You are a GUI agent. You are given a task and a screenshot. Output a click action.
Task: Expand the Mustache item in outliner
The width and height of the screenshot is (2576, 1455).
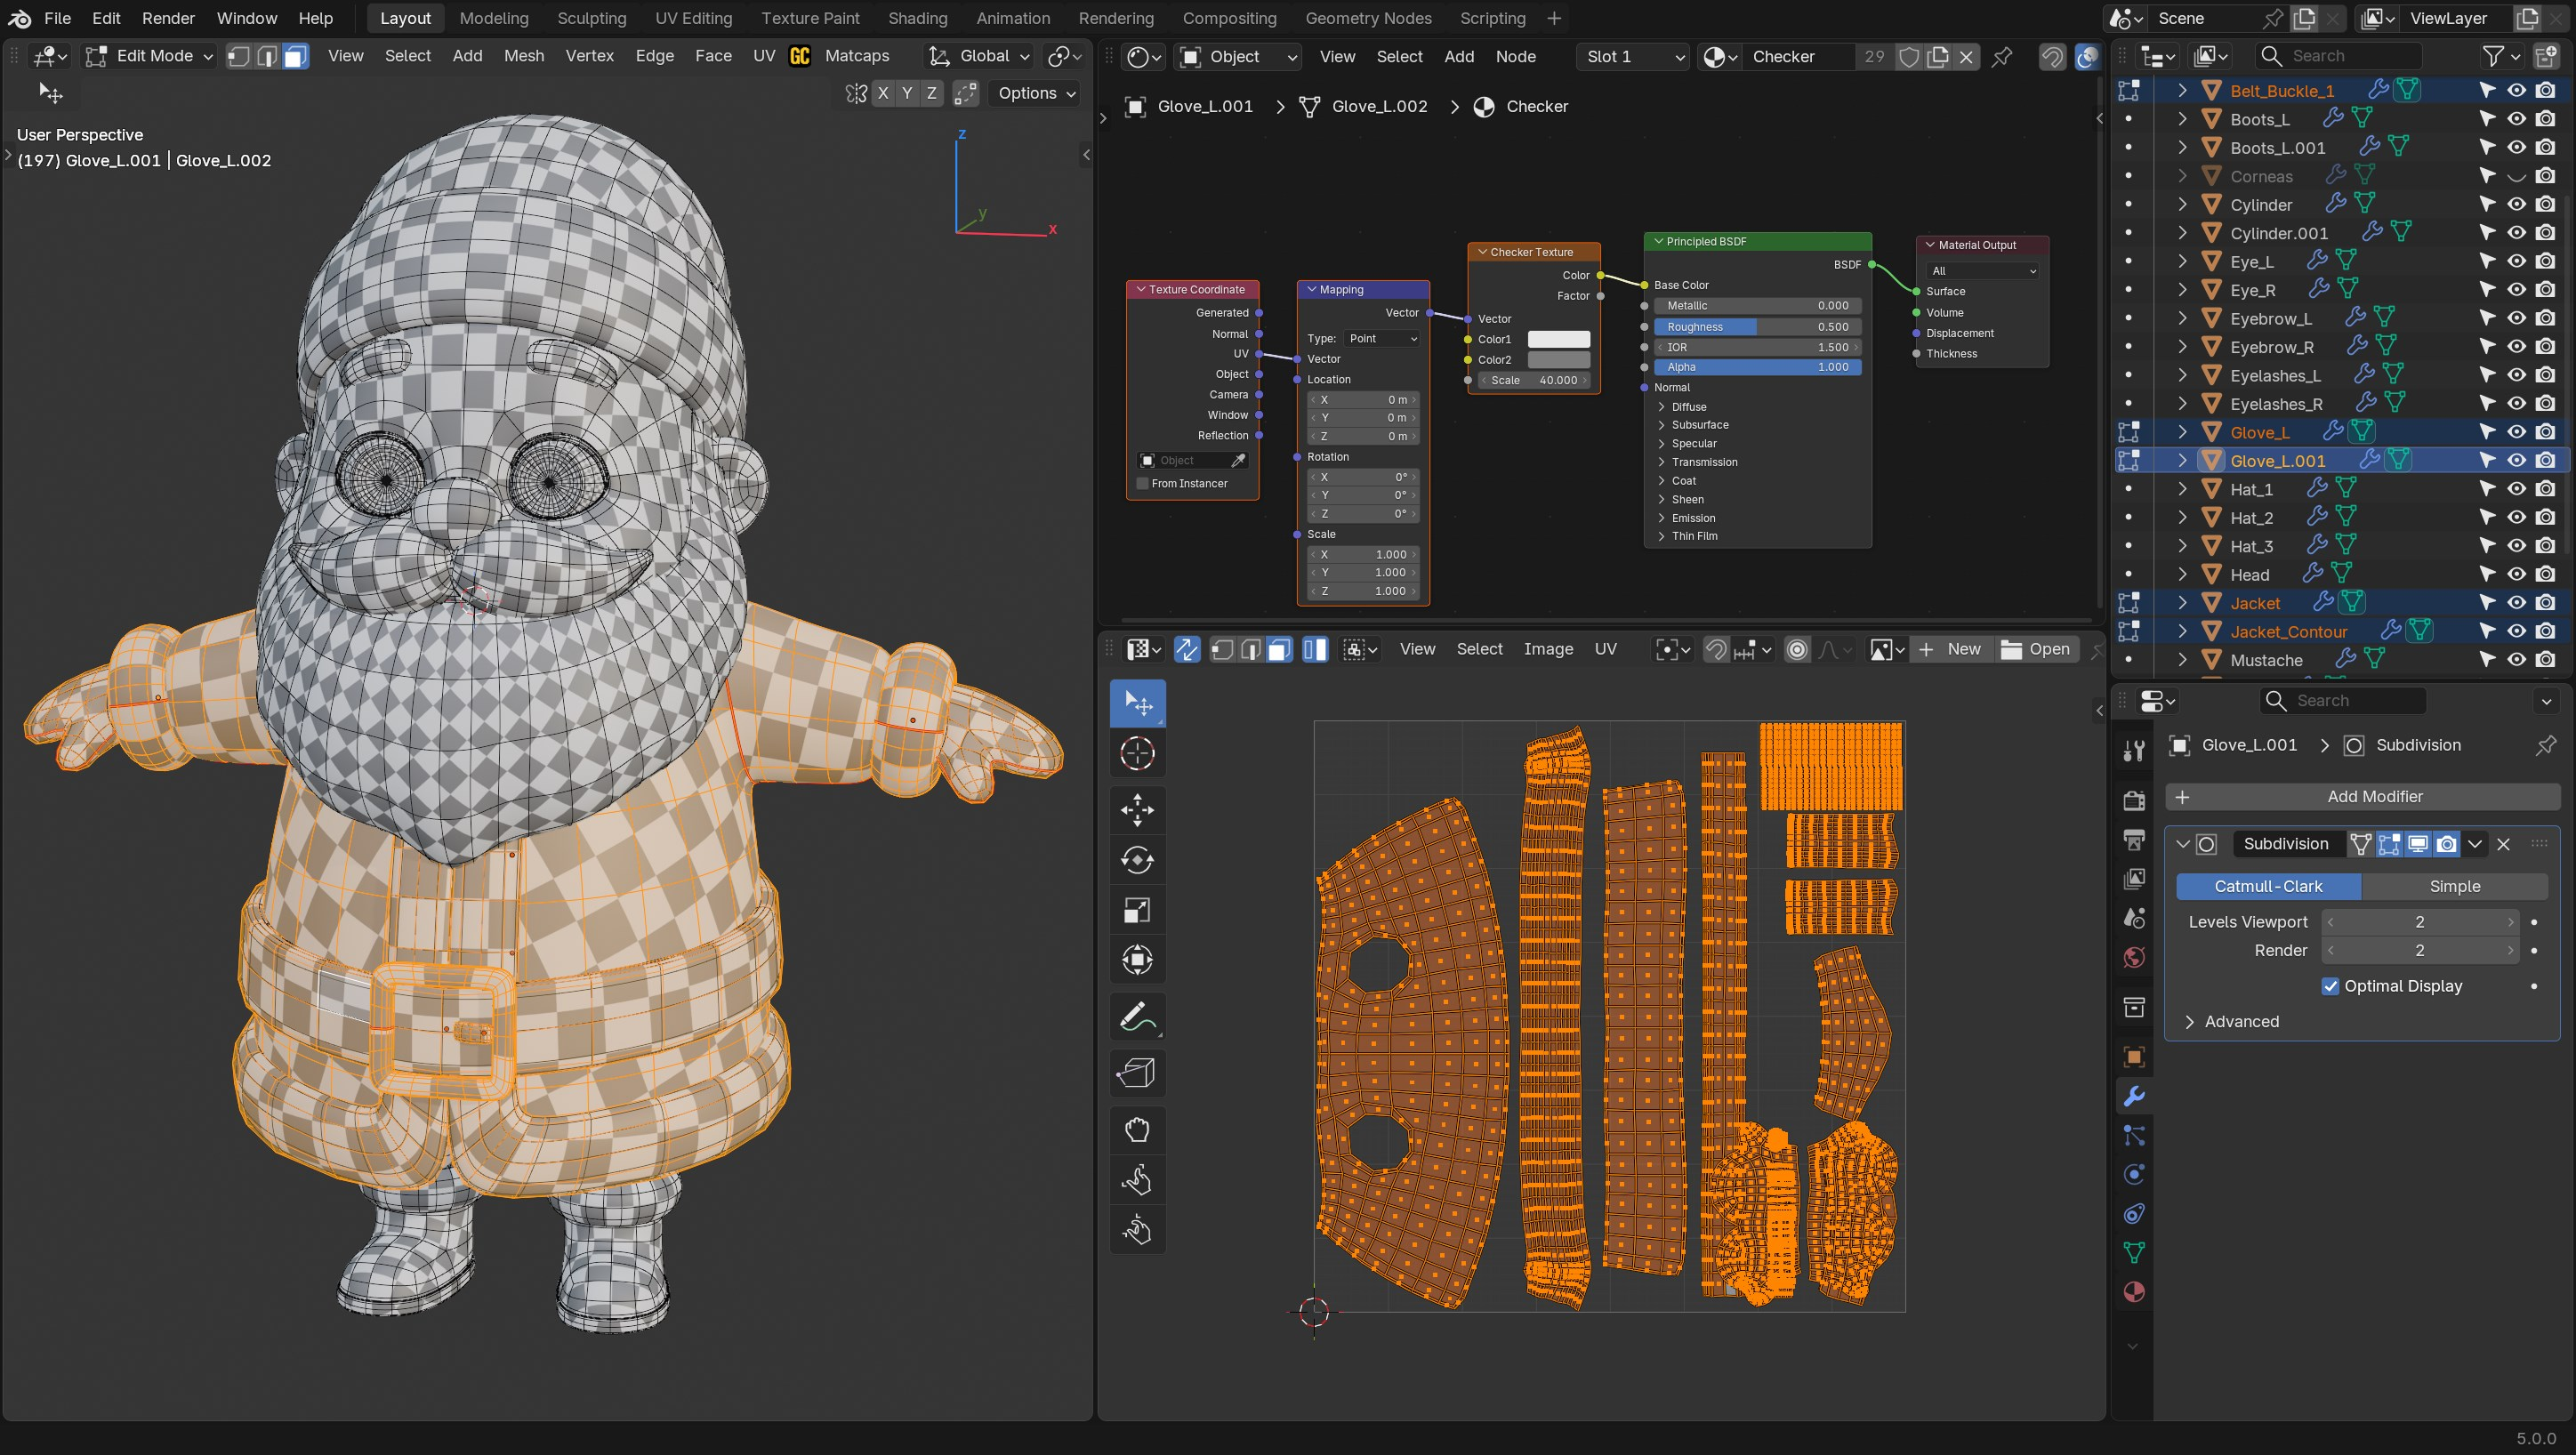(x=2182, y=660)
